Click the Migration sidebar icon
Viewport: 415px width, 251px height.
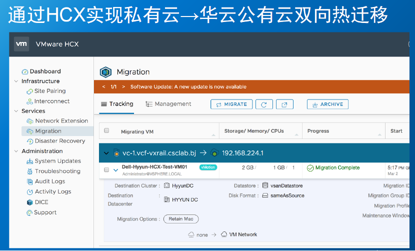[30, 131]
